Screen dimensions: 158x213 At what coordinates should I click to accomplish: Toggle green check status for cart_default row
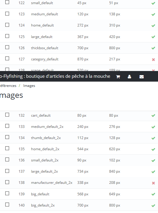tap(153, 115)
